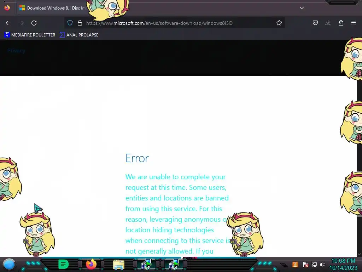Open the Firefox downloads panel
Screen dimensions: 362x272
tap(328, 23)
